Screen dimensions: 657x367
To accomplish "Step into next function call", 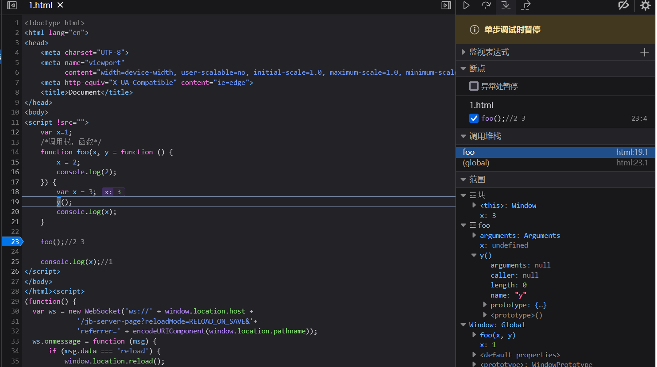I will pos(506,5).
